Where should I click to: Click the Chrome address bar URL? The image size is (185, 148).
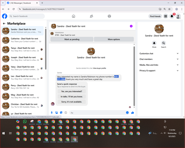pyautogui.click(x=43, y=9)
